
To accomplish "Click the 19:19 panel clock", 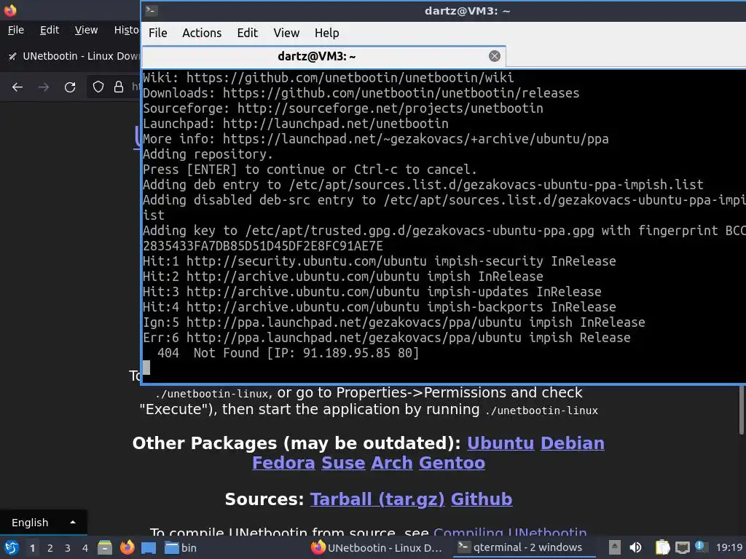I will (729, 547).
